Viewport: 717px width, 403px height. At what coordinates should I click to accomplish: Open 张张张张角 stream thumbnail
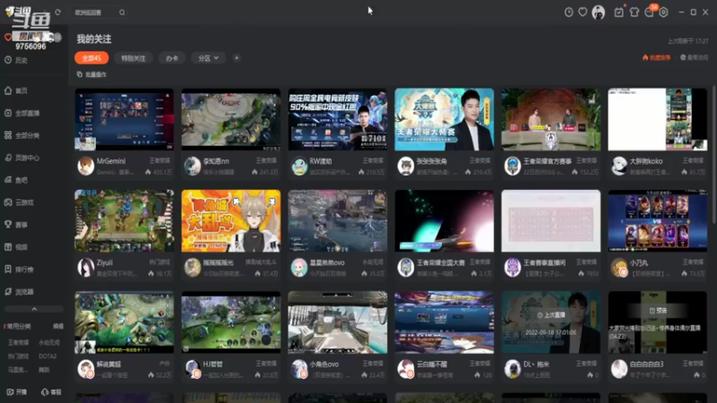coord(444,119)
